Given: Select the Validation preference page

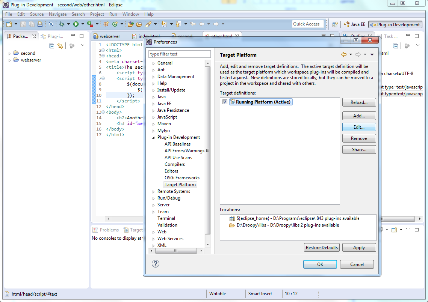Looking at the screenshot, I should coord(167,225).
